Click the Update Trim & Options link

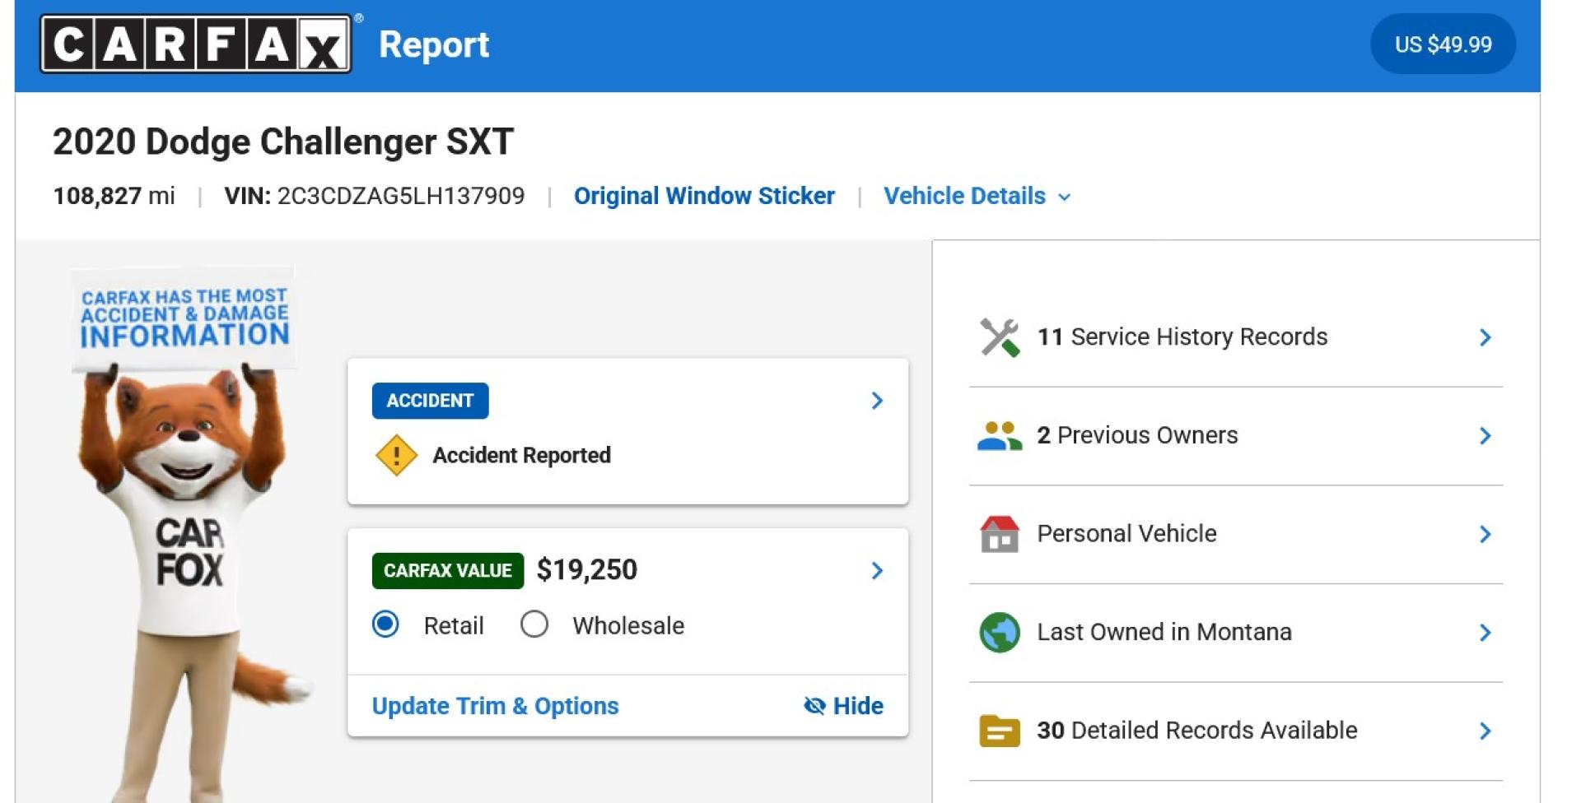[x=495, y=706]
